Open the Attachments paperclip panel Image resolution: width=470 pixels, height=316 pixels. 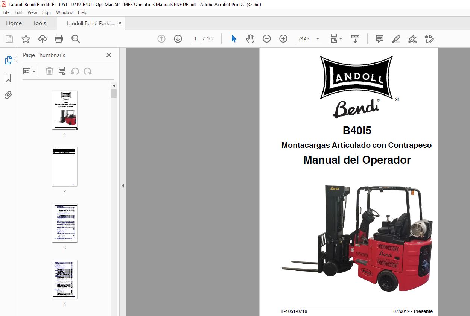8,95
